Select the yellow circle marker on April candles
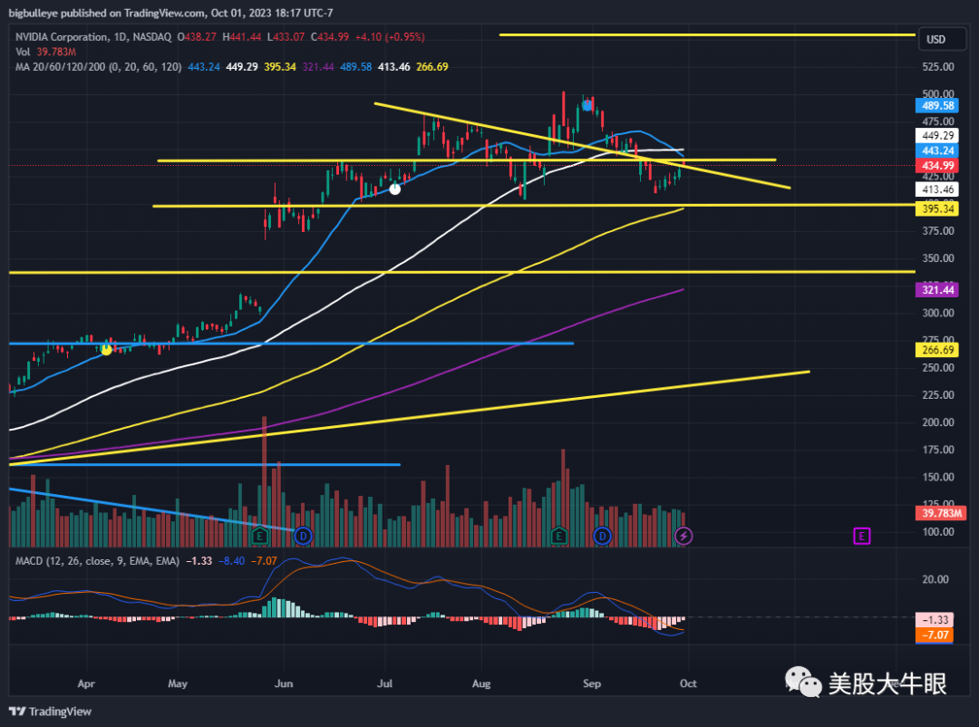This screenshot has height=727, width=979. [106, 350]
